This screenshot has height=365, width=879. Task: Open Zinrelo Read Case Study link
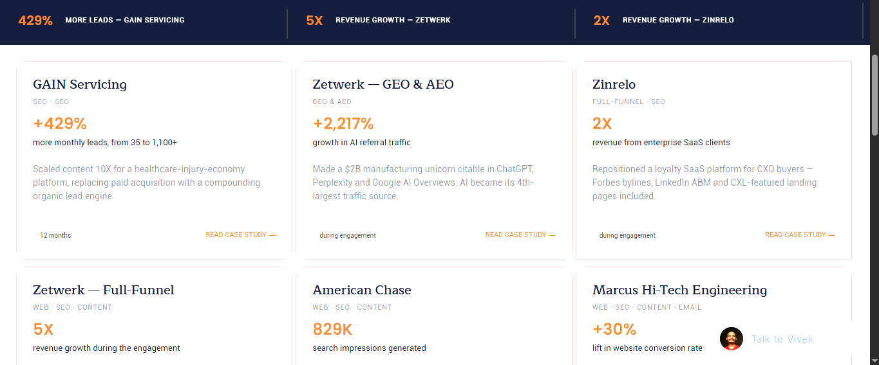tap(800, 235)
